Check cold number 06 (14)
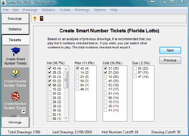Screen dimensions: 189x136 [106, 98]
